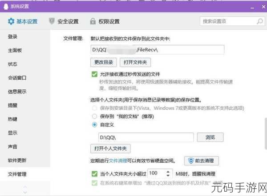Increase MB limit with up arrow

pyautogui.click(x=168, y=172)
